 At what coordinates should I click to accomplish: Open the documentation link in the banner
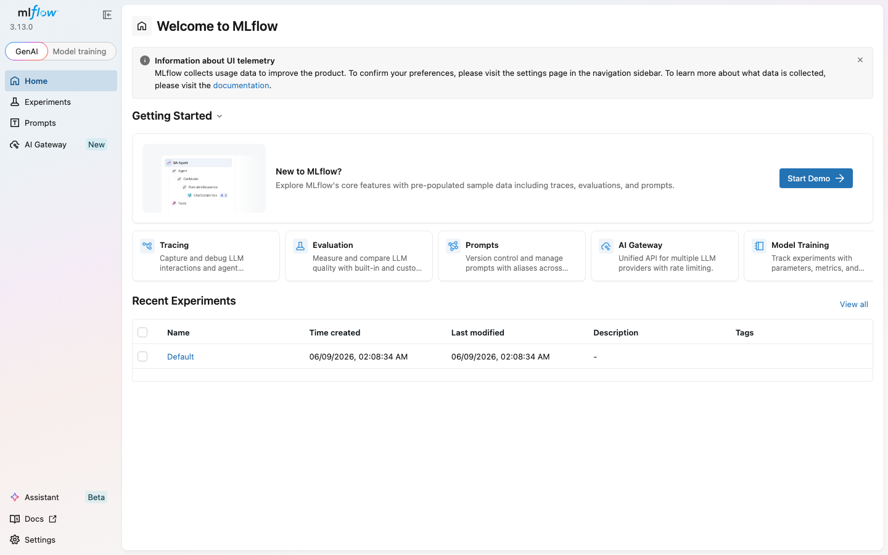point(241,85)
